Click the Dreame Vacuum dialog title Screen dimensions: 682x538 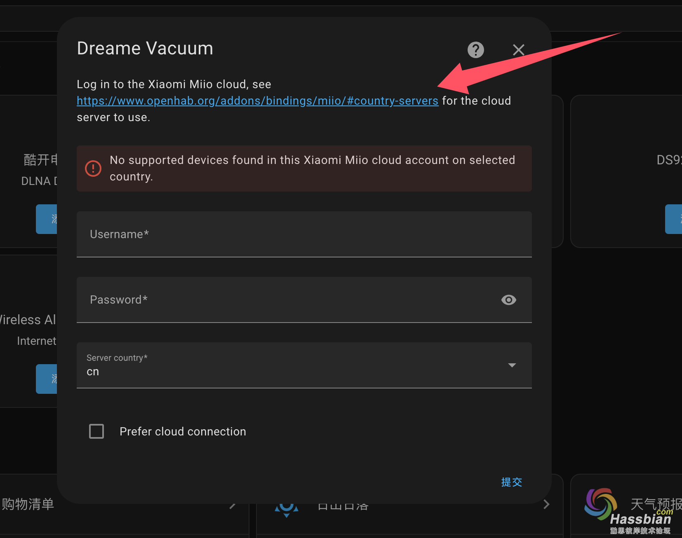[x=145, y=49]
